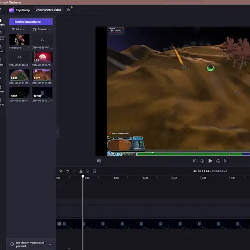250x250 pixels.
Task: Toggle captions icon below the preview
Action: pos(99,161)
